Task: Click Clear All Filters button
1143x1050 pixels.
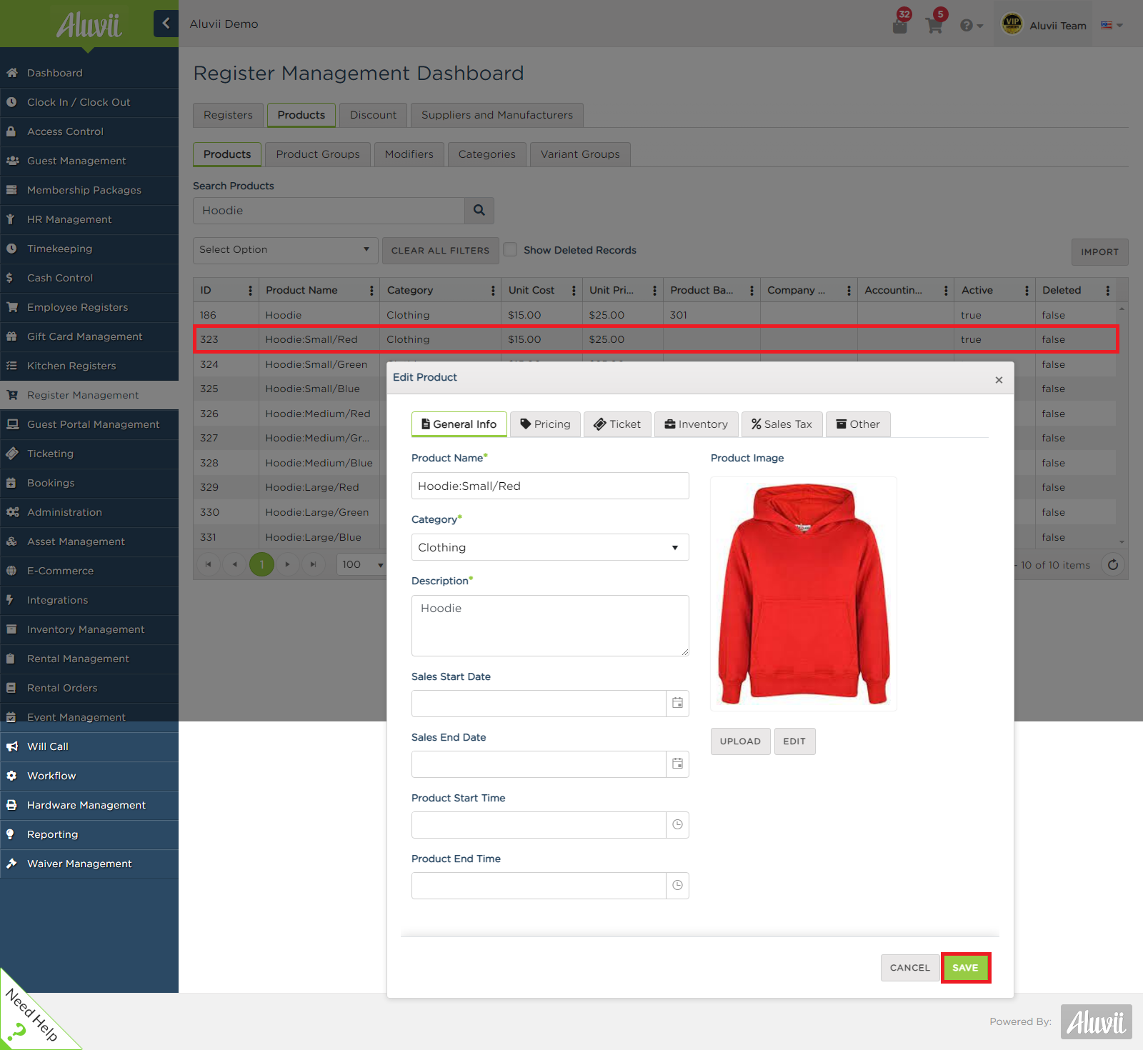Action: [440, 251]
